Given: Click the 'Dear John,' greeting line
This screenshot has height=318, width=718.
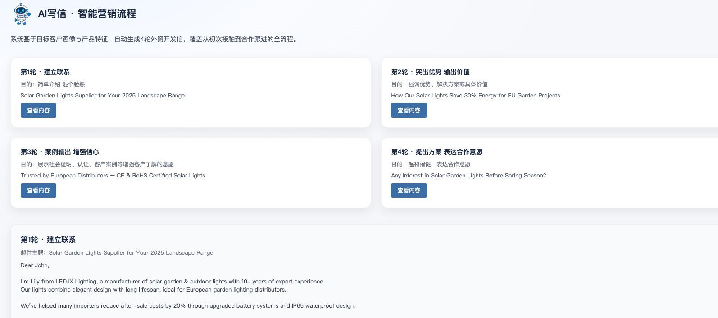Looking at the screenshot, I should coord(35,265).
